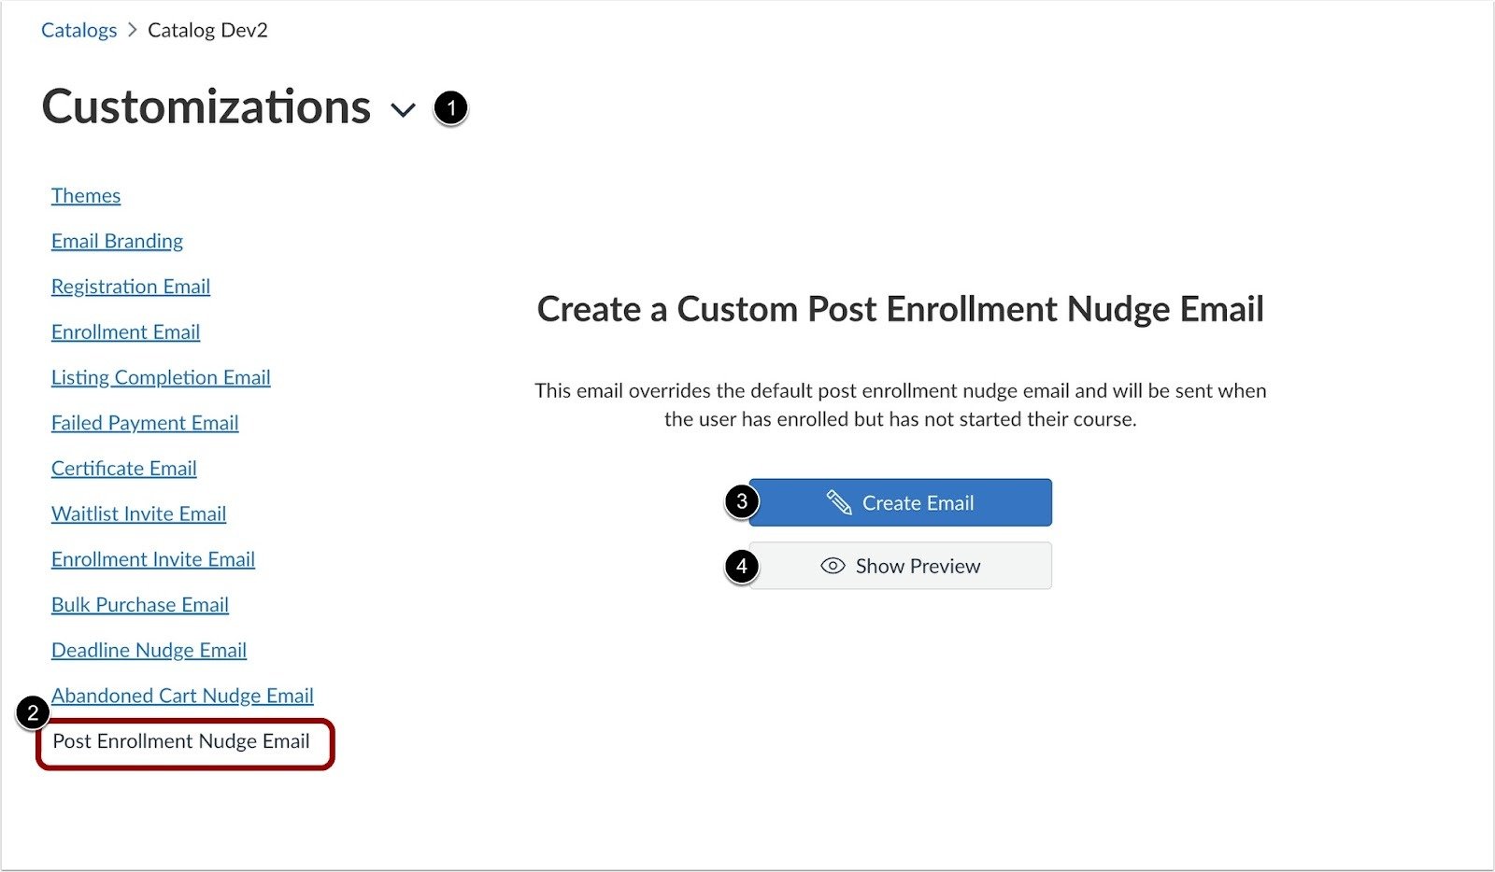The width and height of the screenshot is (1495, 872).
Task: Click the Listing Completion Email link
Action: pyautogui.click(x=160, y=377)
